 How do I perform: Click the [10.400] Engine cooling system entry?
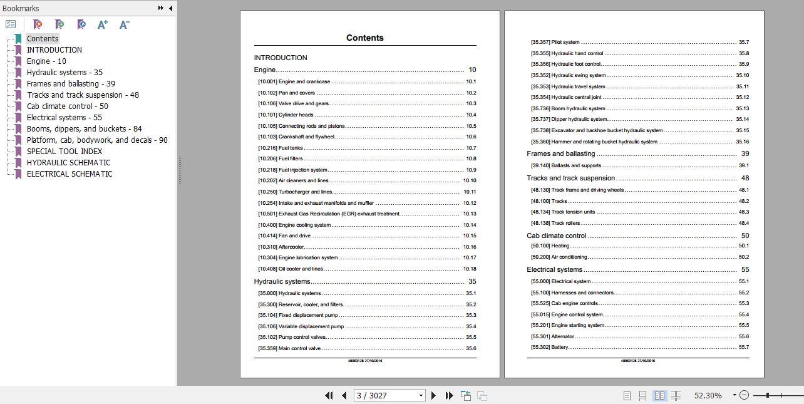tap(367, 225)
